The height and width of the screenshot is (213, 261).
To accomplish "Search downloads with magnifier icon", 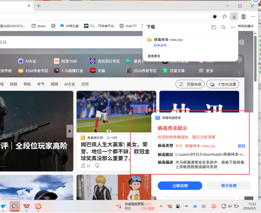I will point(223,27).
